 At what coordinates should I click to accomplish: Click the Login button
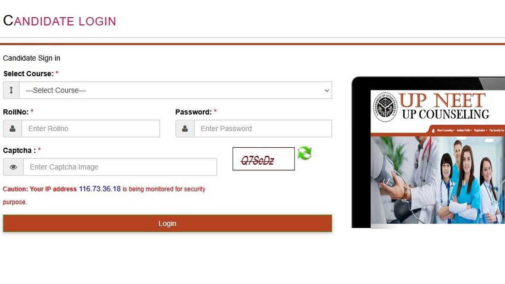pyautogui.click(x=167, y=223)
